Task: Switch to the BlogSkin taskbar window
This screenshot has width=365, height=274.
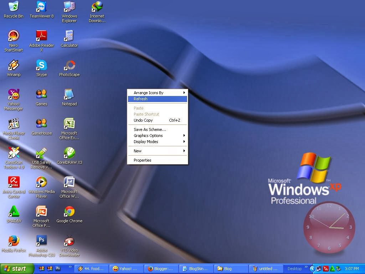Action: 196,269
